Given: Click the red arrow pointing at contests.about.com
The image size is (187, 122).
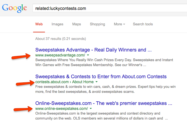Looking at the screenshot, I should pos(25,83).
